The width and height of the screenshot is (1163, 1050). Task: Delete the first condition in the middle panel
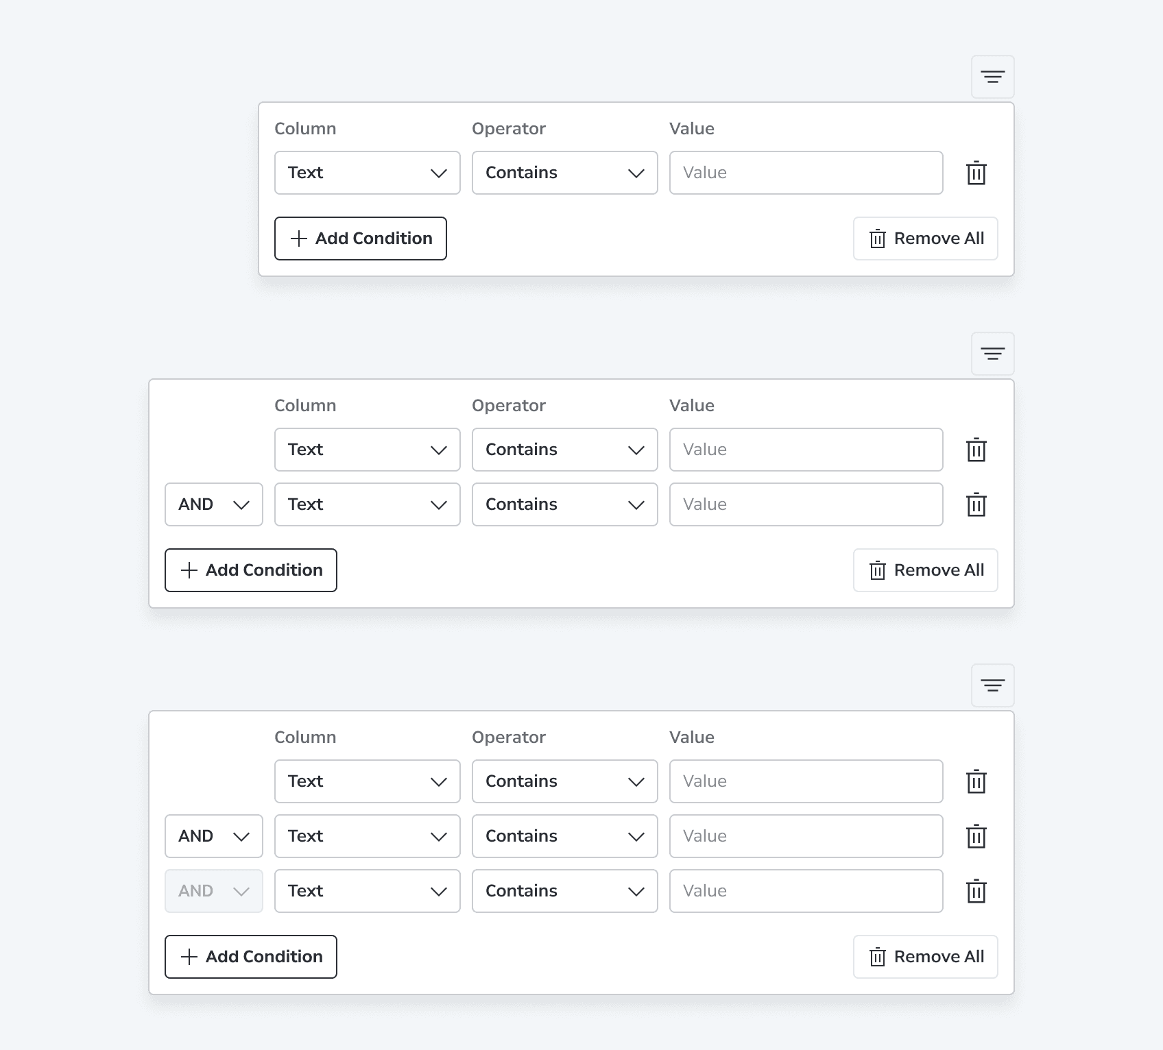coord(976,450)
